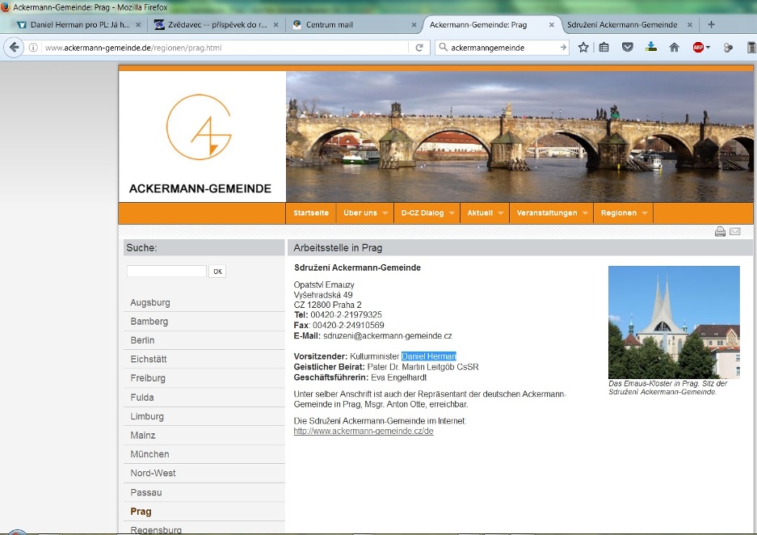Expand the D-CZ Dialog menu
Screen dimensions: 757x535
(x=427, y=213)
